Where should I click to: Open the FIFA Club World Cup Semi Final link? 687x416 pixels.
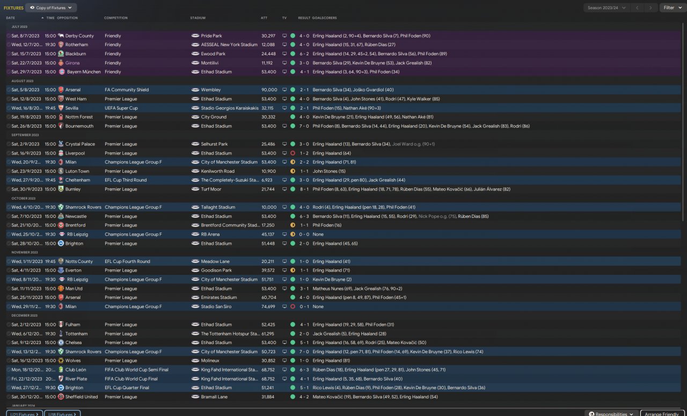tap(136, 370)
